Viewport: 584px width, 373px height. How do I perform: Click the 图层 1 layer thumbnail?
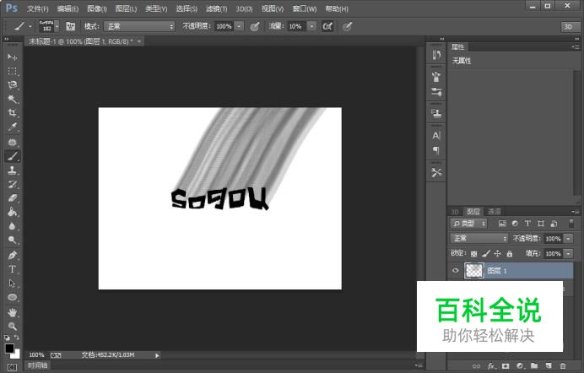pyautogui.click(x=473, y=271)
